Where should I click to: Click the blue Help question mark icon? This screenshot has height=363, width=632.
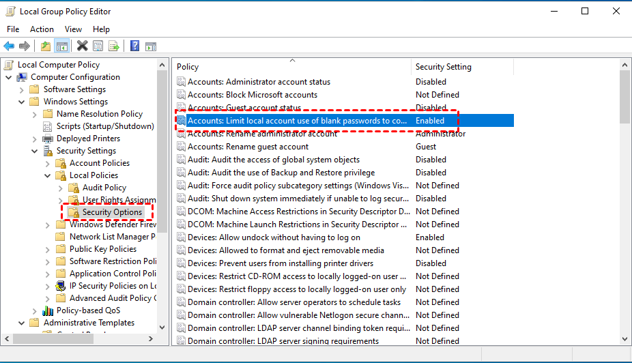coord(134,46)
